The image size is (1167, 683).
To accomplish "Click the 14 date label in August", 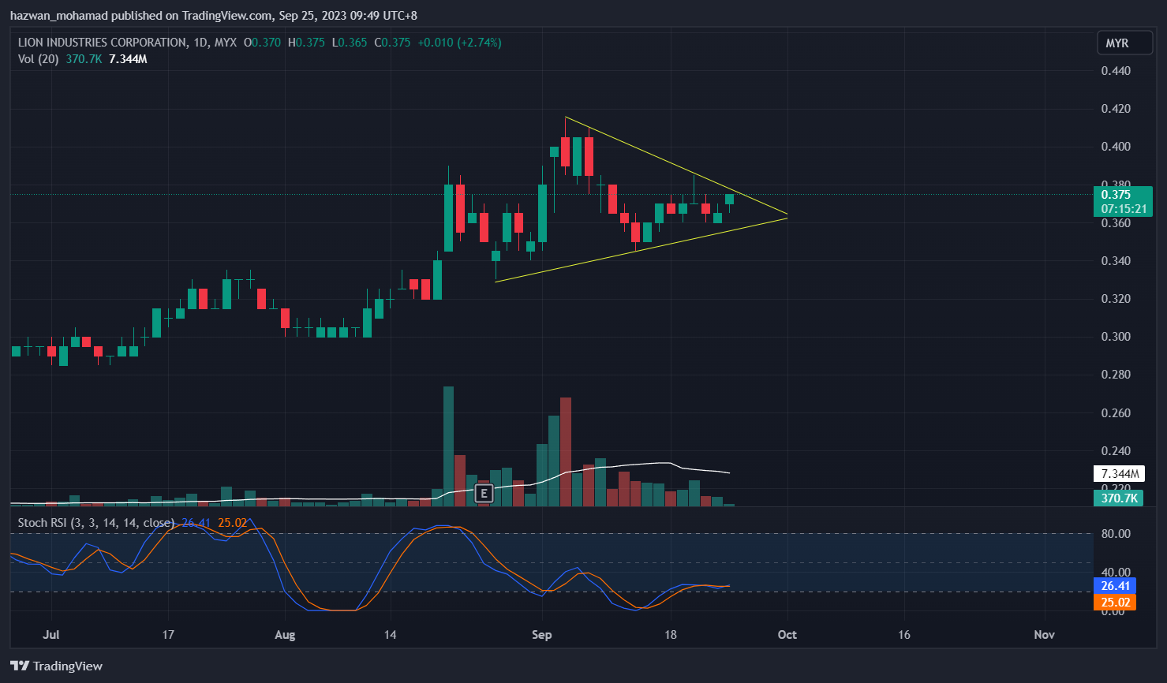I will (390, 635).
